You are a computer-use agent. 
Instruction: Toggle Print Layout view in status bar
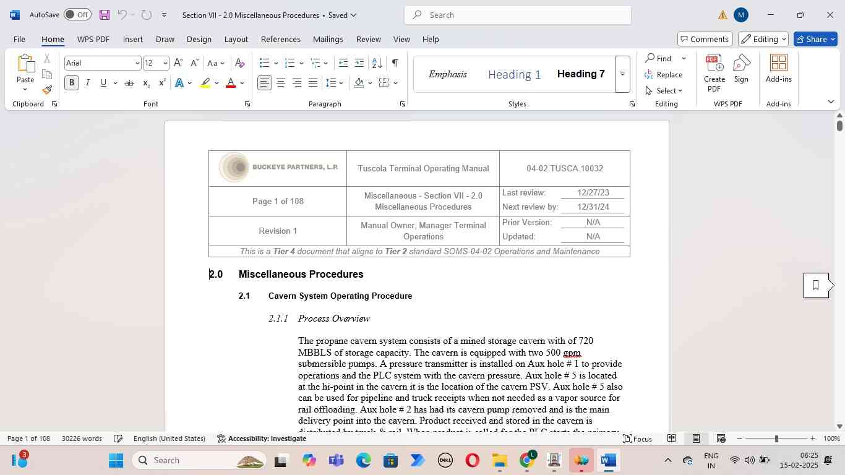coord(696,439)
